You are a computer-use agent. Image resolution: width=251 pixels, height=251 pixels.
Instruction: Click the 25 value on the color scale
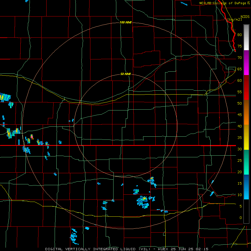click(240, 161)
